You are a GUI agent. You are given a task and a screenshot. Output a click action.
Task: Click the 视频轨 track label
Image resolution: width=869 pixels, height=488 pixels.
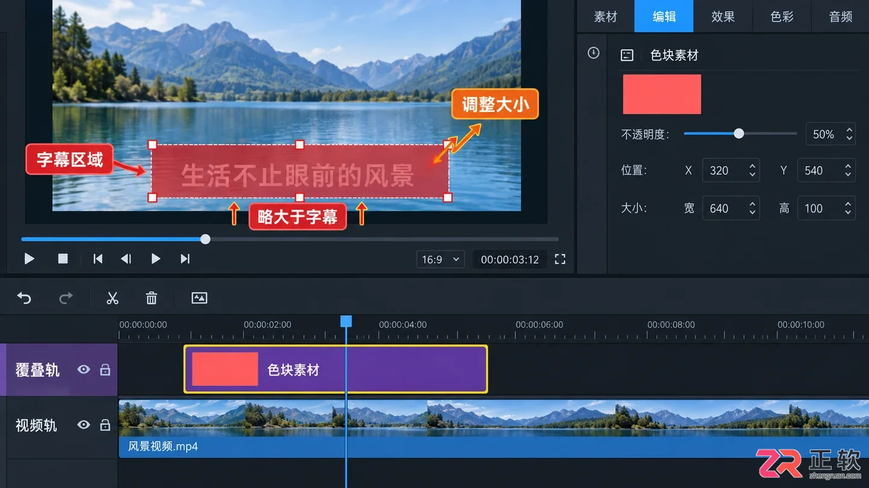pyautogui.click(x=36, y=425)
